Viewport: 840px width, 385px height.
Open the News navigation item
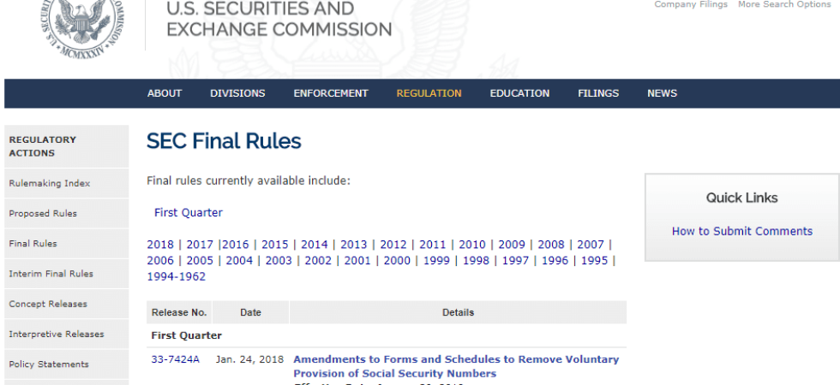662,93
